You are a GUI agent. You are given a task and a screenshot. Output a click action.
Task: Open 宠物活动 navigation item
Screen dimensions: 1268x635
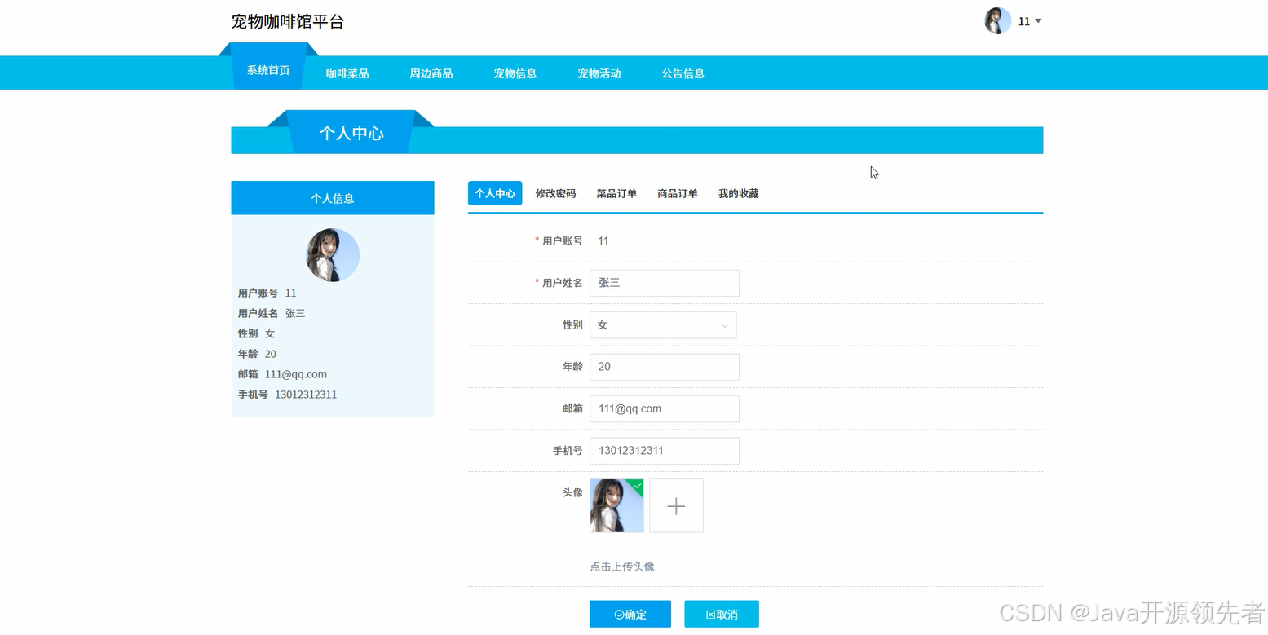point(599,73)
